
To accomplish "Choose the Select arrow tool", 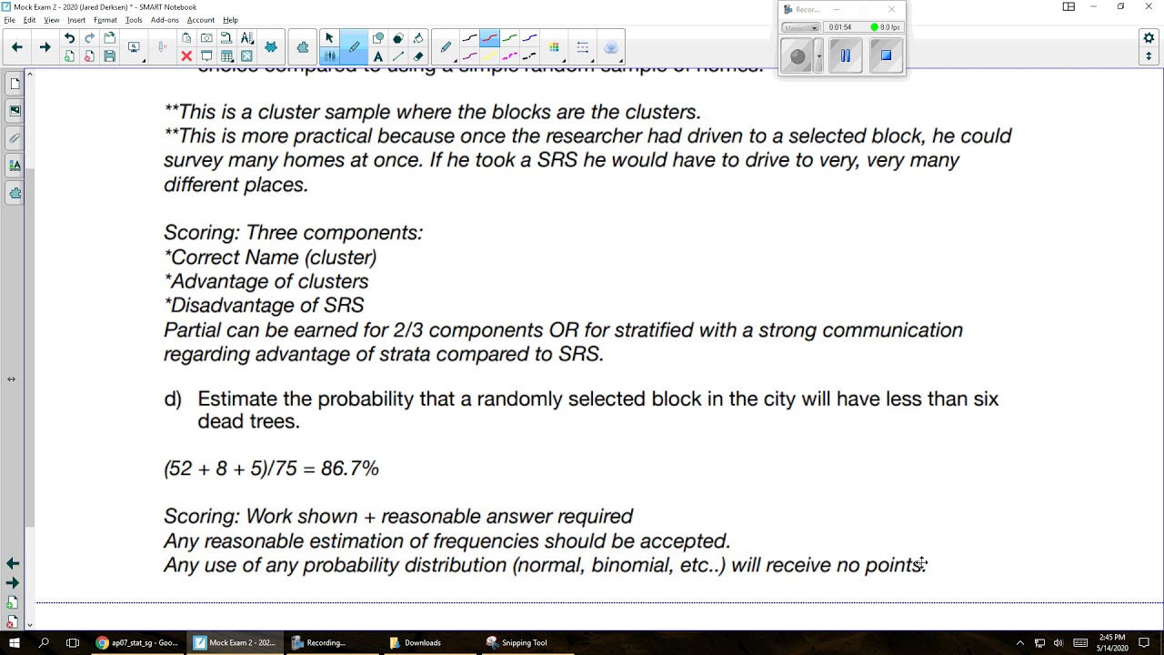I will click(329, 38).
